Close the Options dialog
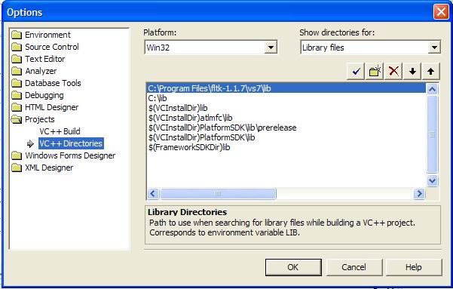 441,12
